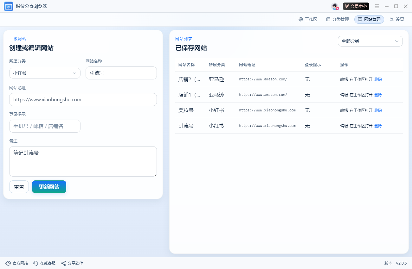Viewport: 412px width, 269px height.
Task: Click the 网站名称 column header
Action: click(x=186, y=65)
